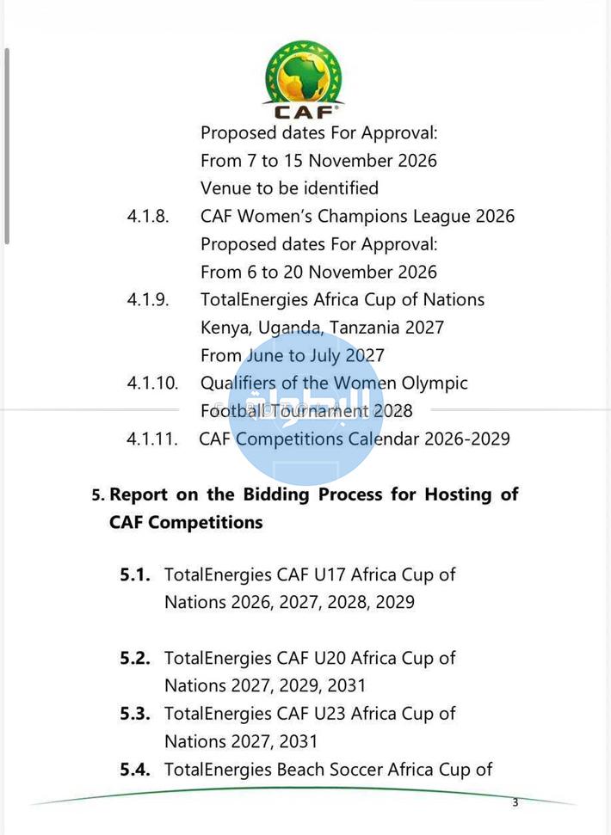Click item 4.1.8 CAF Women's Champions League 2026
The image size is (611, 835).
tap(357, 216)
